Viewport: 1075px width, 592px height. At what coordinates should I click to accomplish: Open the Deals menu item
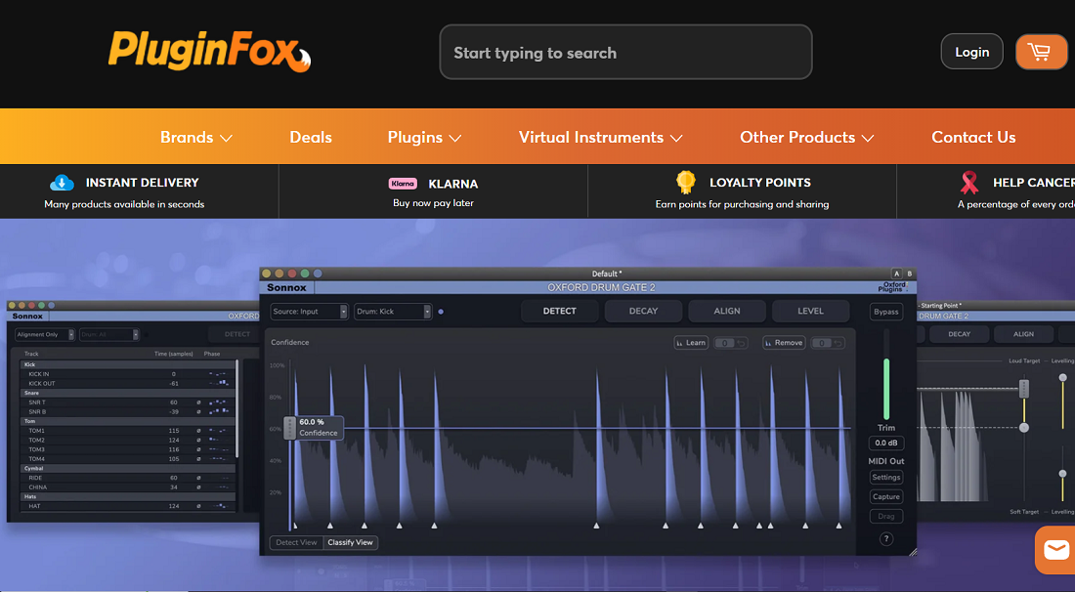[x=311, y=138]
